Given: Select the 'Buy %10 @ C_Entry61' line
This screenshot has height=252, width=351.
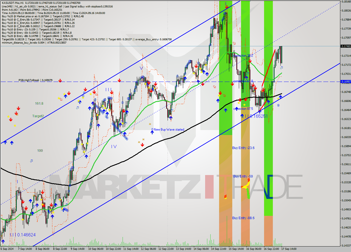Looking at the screenshot, I should point(38,23).
